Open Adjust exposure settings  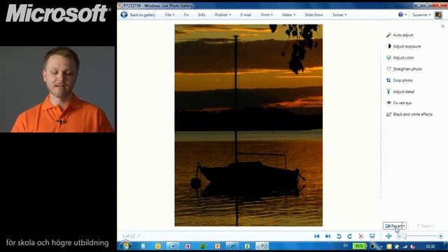point(407,46)
